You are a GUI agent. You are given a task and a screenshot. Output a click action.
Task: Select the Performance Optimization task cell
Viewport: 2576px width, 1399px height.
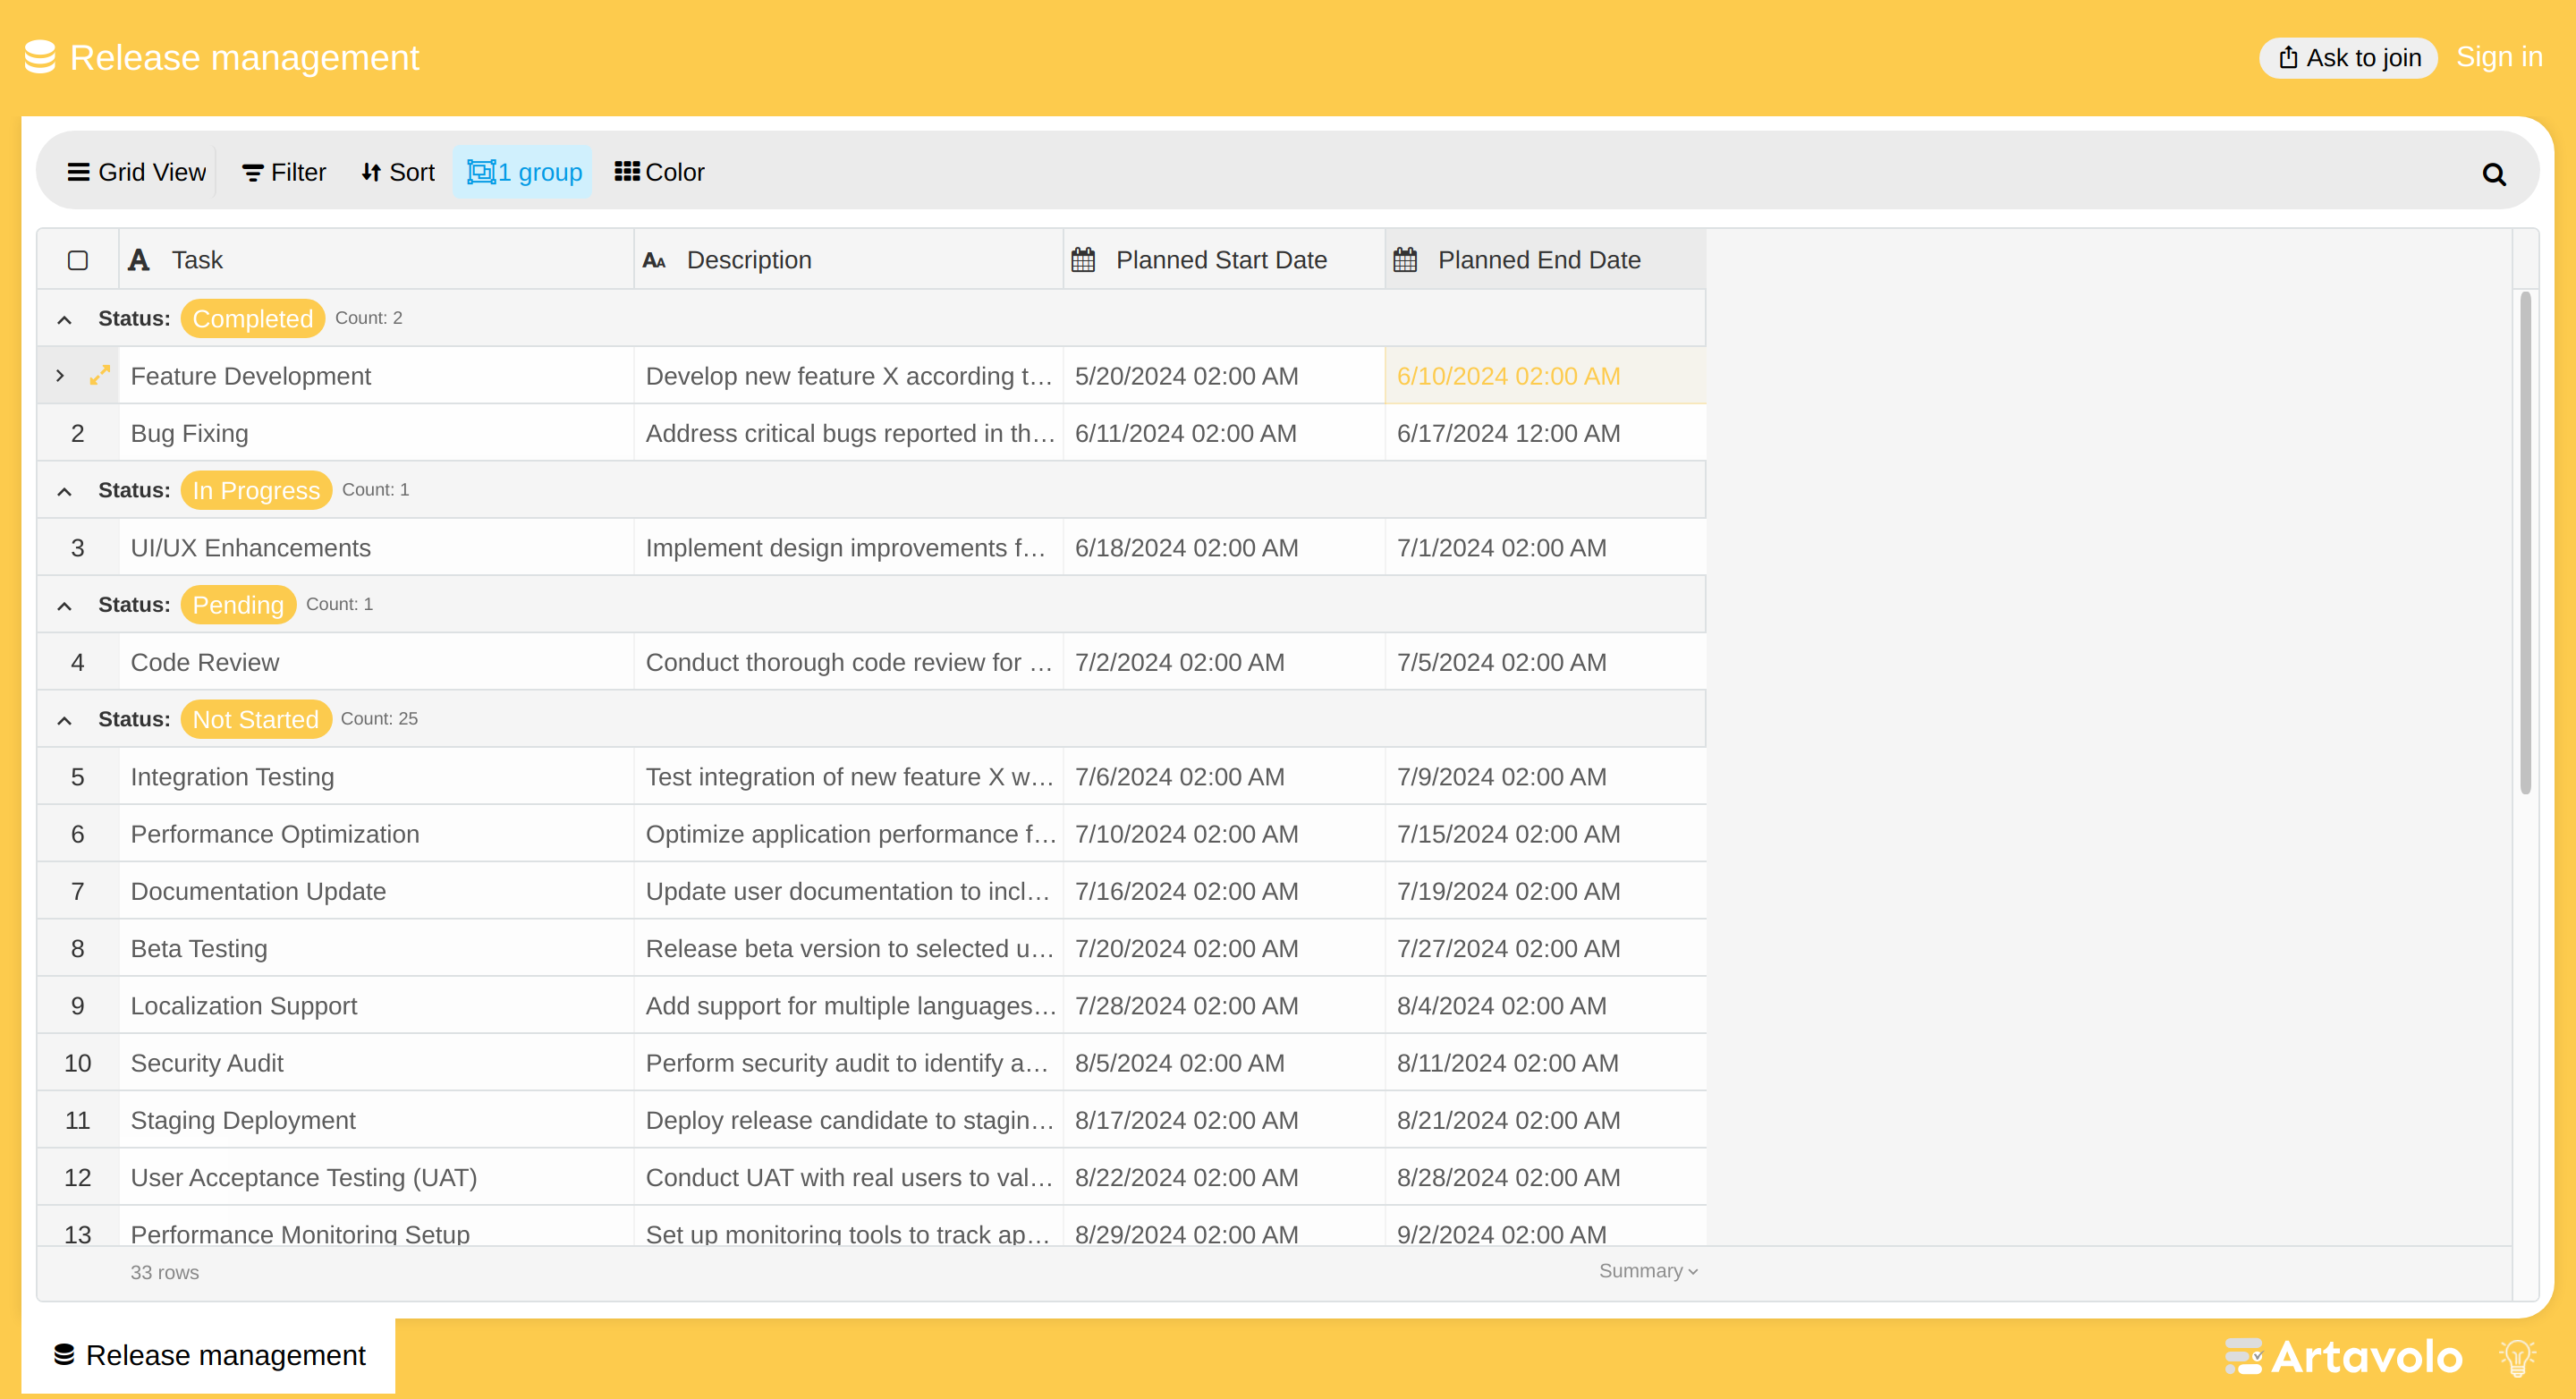click(376, 834)
